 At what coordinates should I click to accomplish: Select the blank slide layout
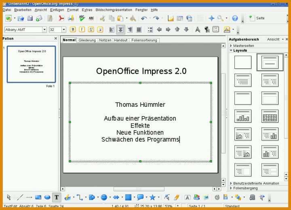(x=243, y=62)
